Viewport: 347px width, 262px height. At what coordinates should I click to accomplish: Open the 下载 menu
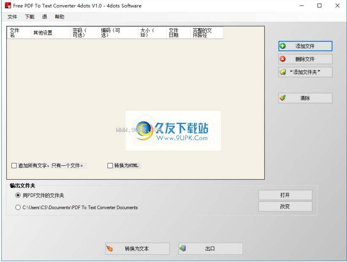(30, 17)
